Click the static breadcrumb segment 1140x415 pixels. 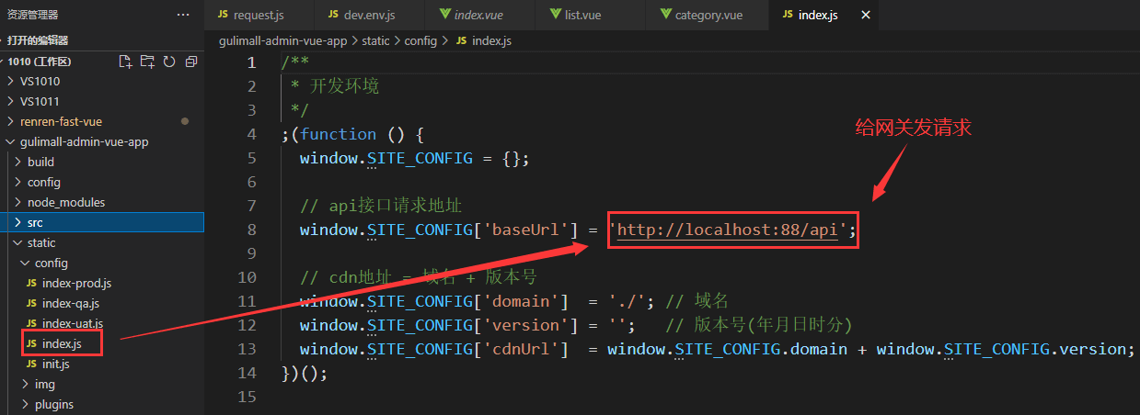point(375,41)
